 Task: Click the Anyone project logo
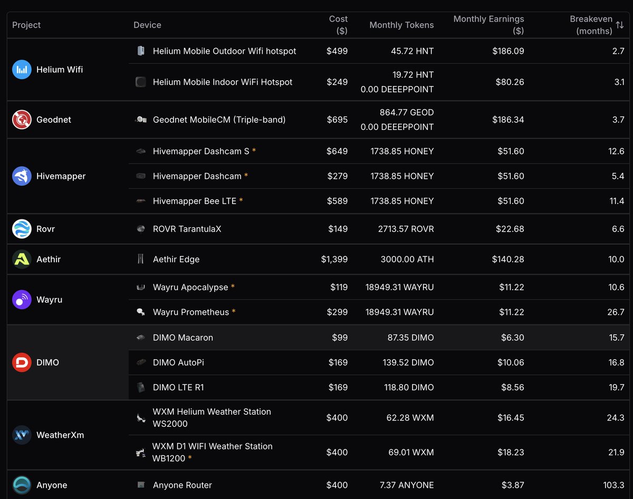click(22, 485)
